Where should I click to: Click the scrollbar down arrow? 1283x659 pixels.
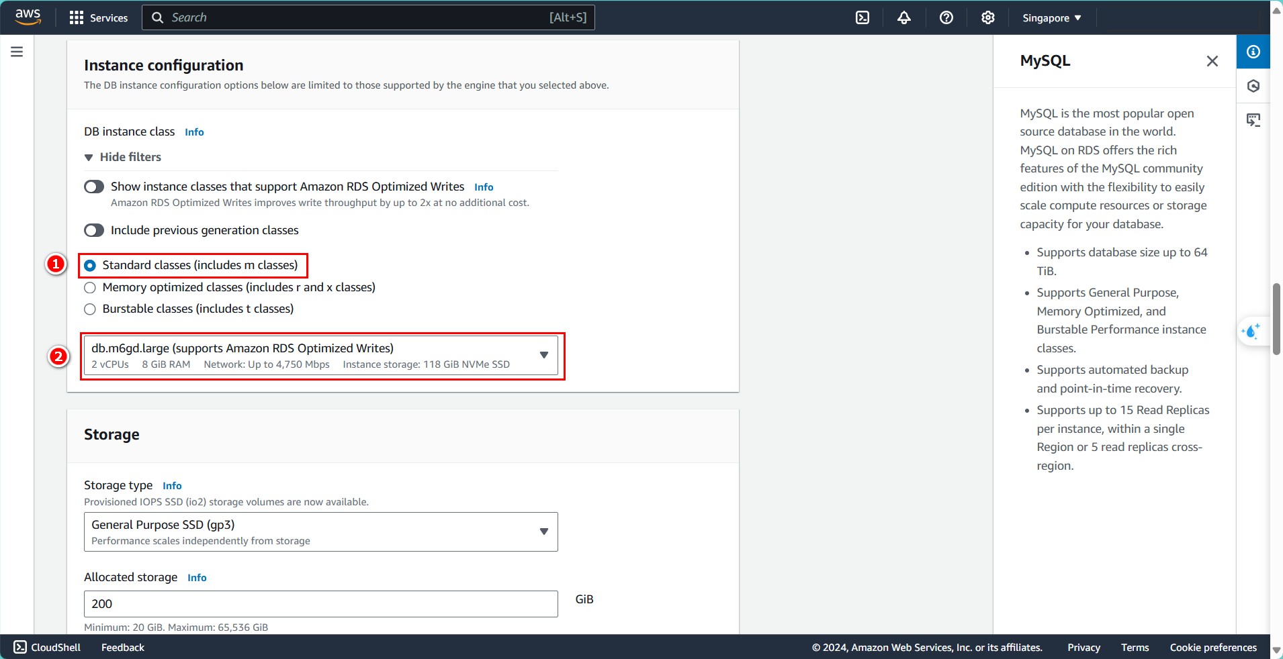1276,650
